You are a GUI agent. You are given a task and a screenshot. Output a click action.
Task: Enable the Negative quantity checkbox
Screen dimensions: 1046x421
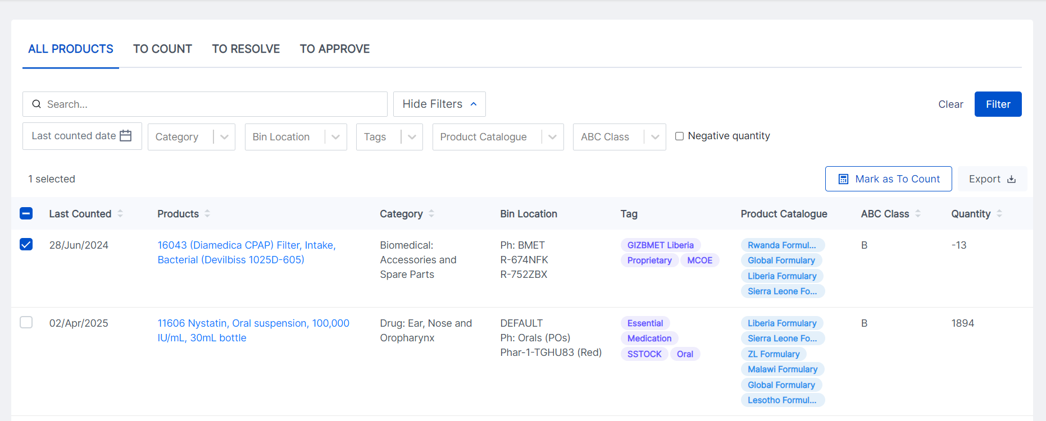[679, 136]
